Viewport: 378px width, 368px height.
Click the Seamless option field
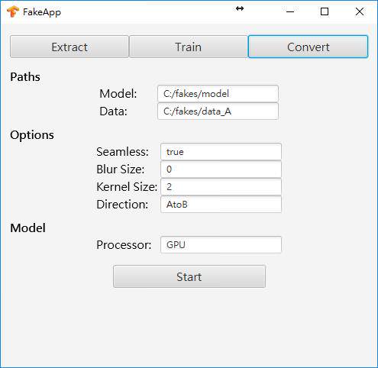click(x=221, y=152)
